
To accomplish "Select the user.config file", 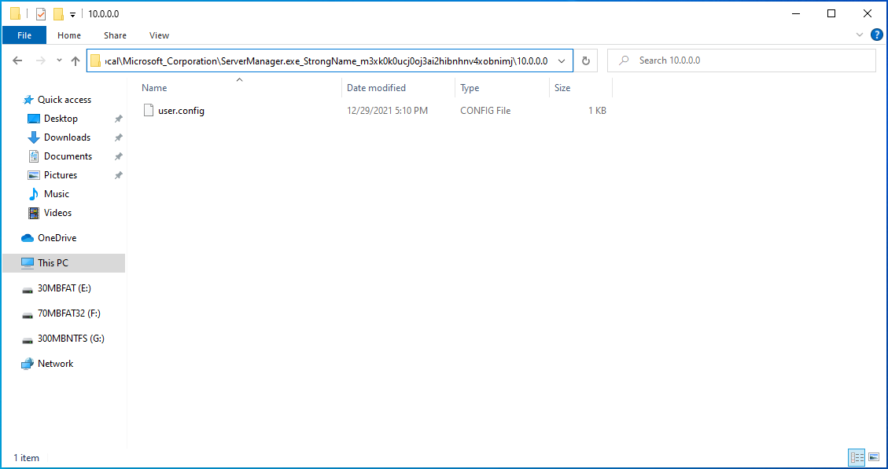I will pyautogui.click(x=181, y=110).
